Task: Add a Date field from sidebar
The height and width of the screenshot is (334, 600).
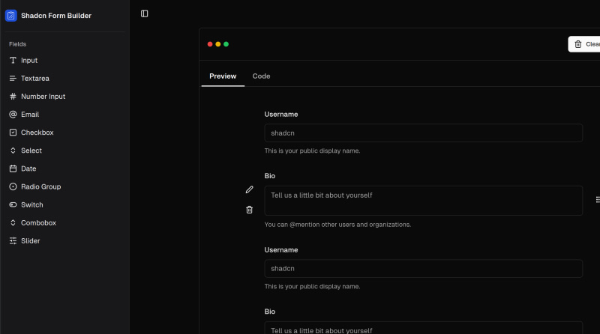Action: tap(28, 168)
